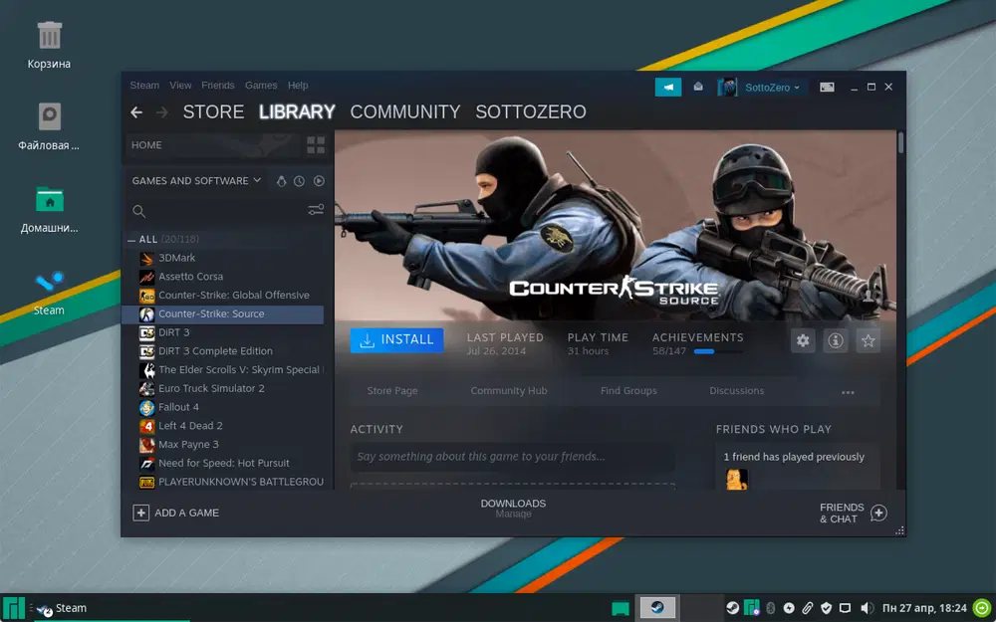
Task: Switch library to grid collections view
Action: click(316, 144)
